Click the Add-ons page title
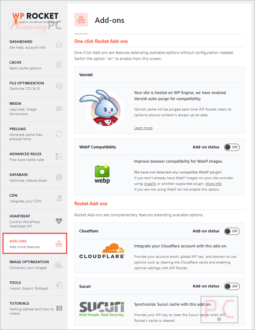The height and width of the screenshot is (330, 255). [110, 20]
